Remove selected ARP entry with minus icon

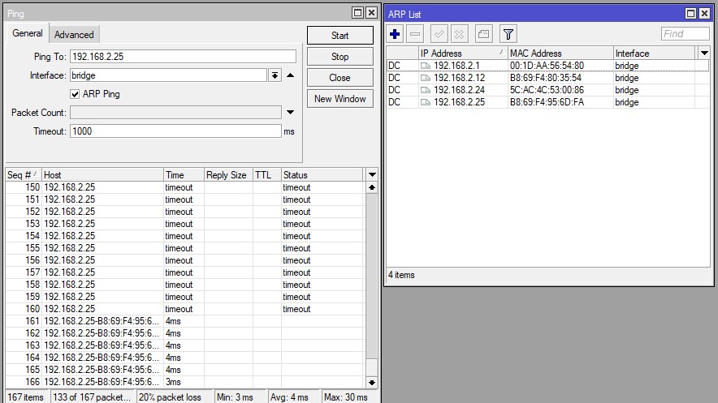[x=415, y=34]
